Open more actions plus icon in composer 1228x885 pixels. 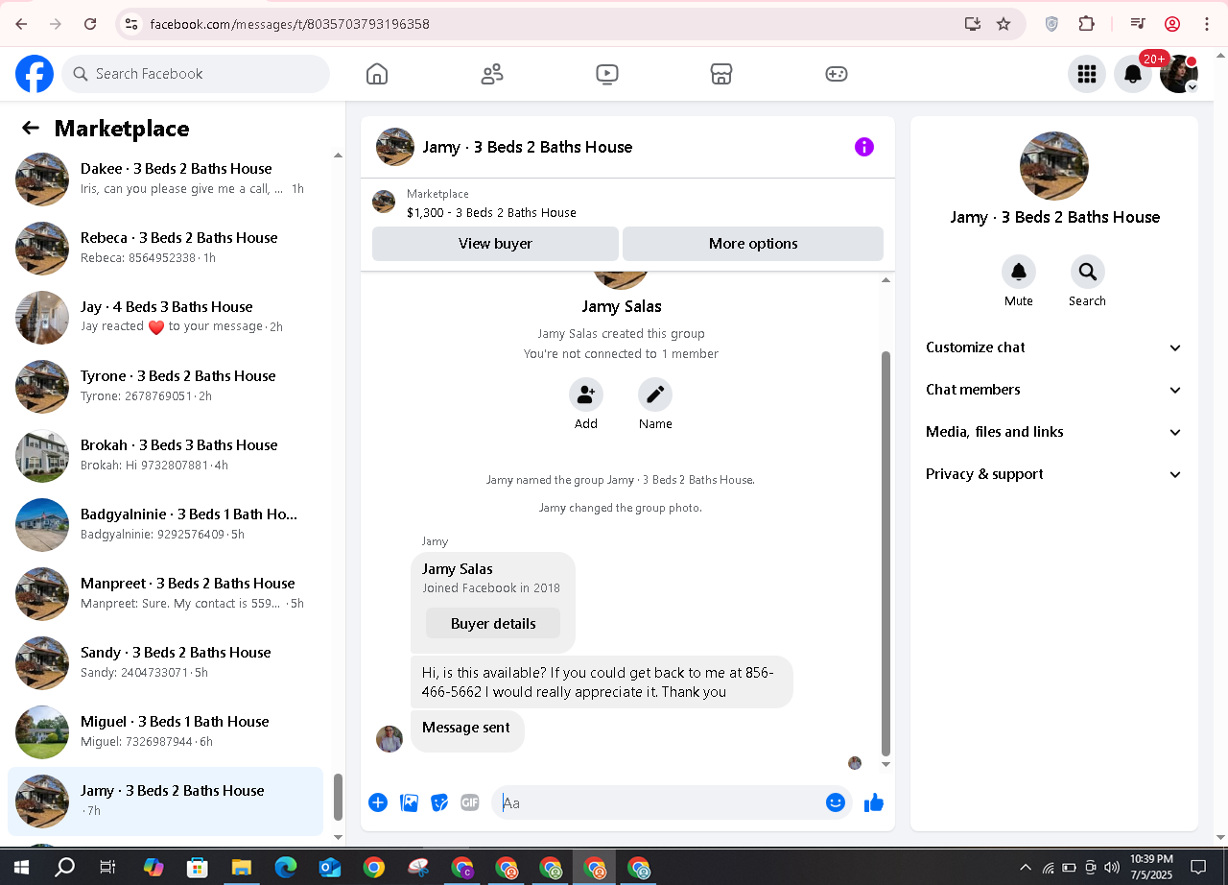[378, 802]
